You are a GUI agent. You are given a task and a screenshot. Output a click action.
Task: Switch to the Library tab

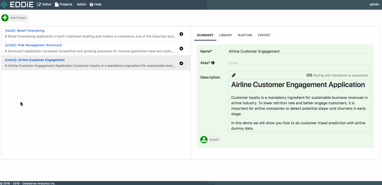tap(225, 35)
